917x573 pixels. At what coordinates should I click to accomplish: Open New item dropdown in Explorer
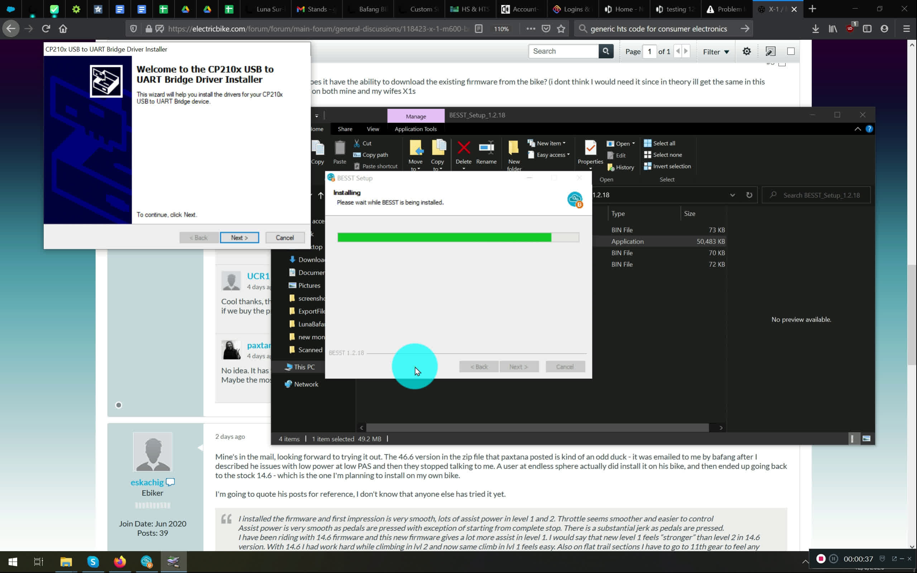pyautogui.click(x=547, y=143)
